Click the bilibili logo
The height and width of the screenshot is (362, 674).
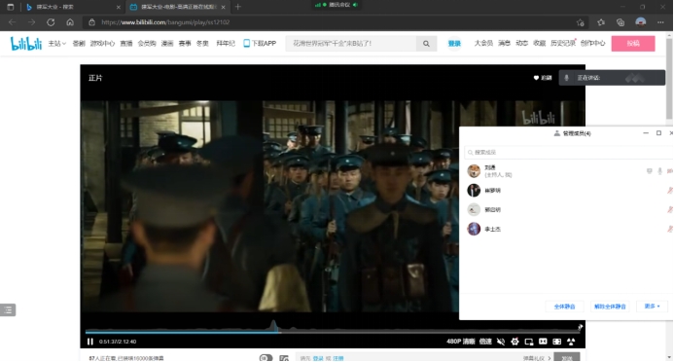coord(26,44)
